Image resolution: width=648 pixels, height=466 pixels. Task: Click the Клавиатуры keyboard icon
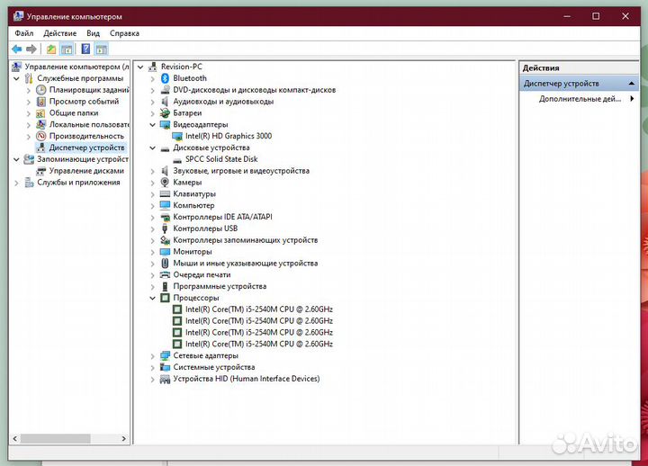coord(165,193)
